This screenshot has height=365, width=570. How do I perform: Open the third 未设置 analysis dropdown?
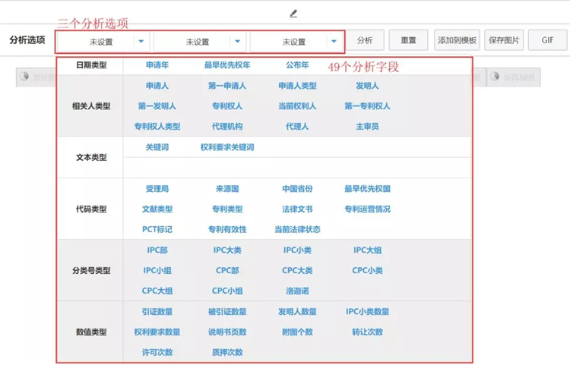(296, 42)
